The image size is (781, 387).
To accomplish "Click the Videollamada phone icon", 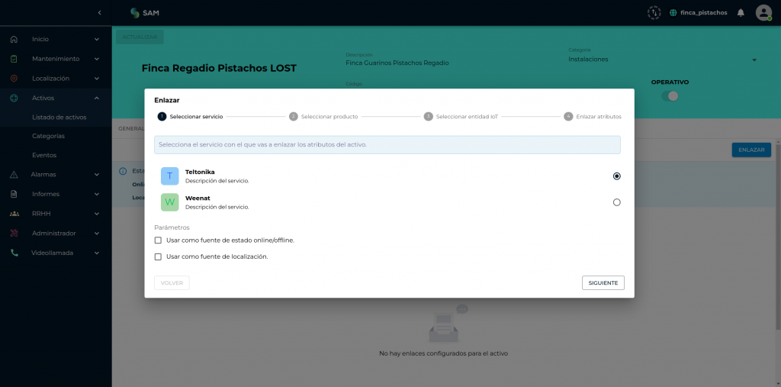I will point(14,253).
